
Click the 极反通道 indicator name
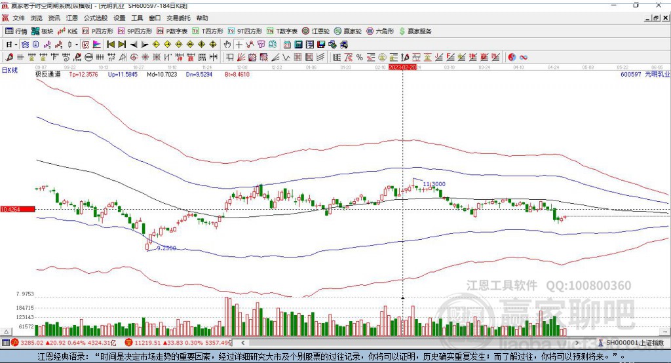tap(48, 75)
